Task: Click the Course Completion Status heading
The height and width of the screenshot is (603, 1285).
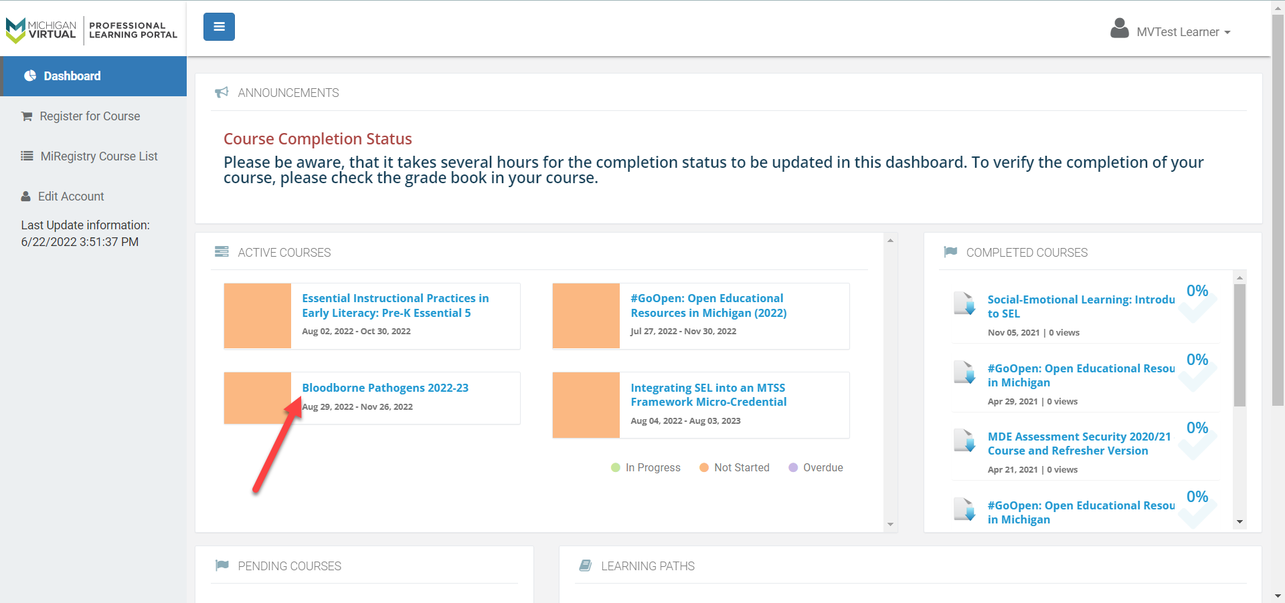Action: click(318, 138)
